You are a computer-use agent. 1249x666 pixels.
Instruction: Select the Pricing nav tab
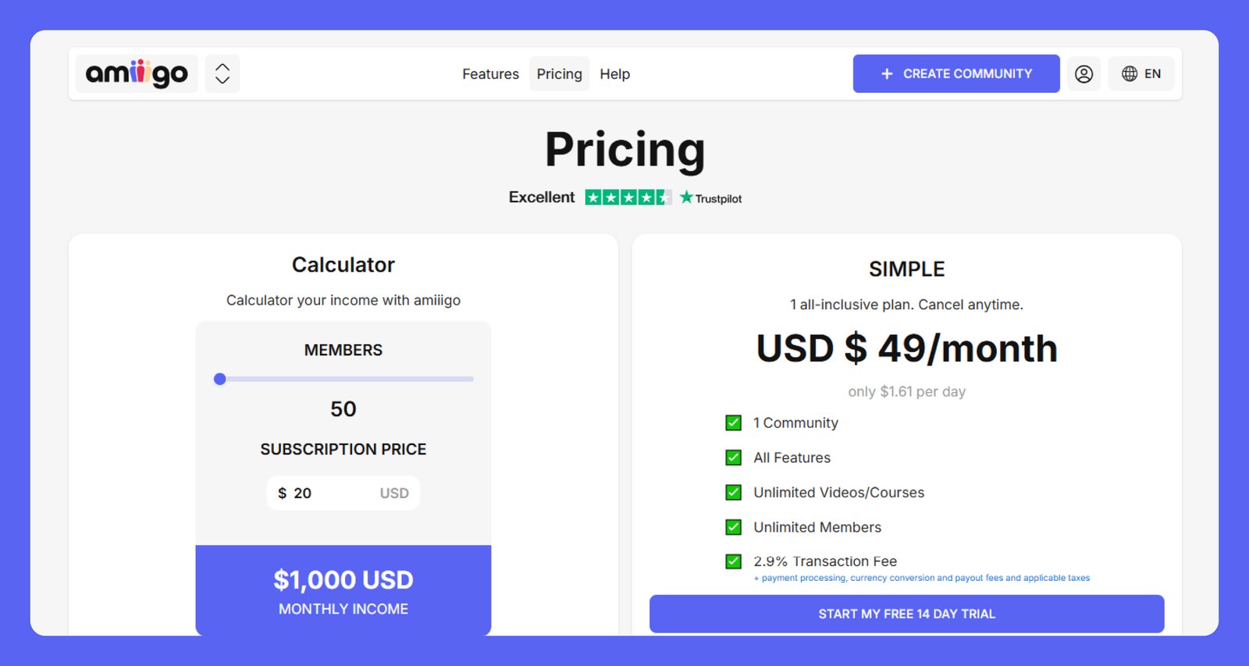tap(559, 74)
